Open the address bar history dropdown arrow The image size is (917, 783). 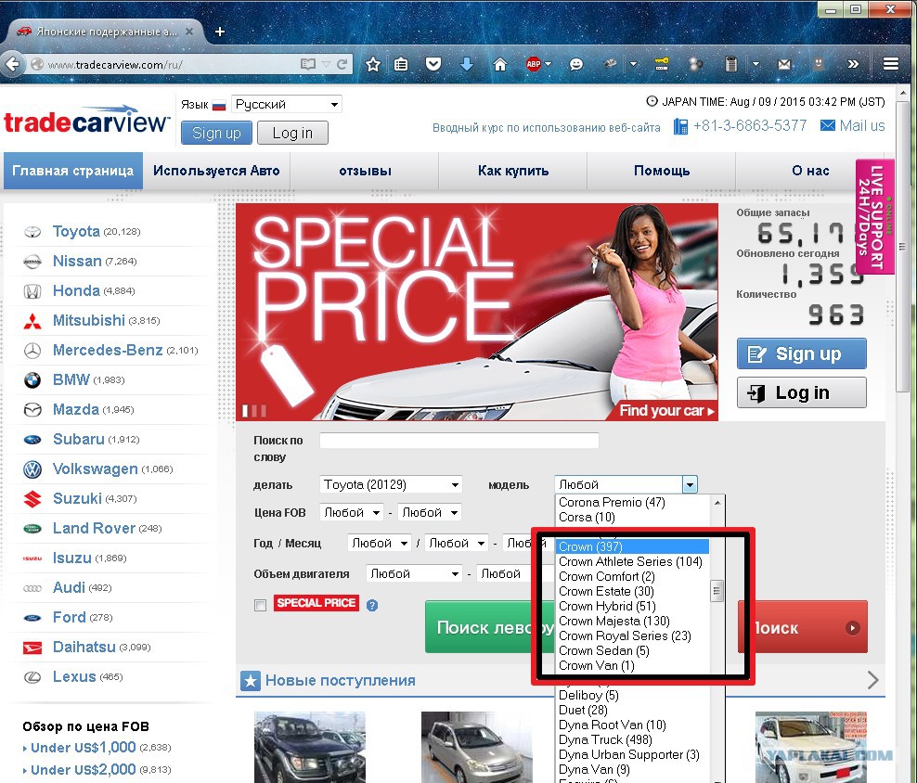click(x=327, y=64)
